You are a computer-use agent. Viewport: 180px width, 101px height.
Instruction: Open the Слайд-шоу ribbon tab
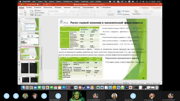76,8
